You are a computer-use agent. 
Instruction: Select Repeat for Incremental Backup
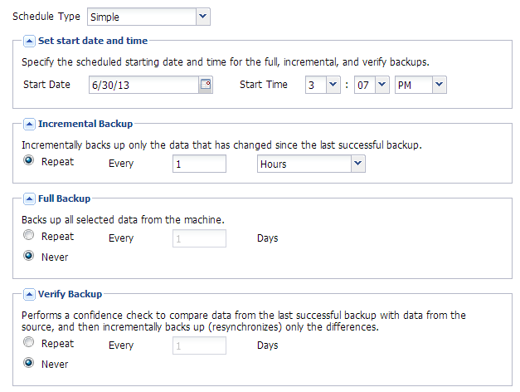tap(29, 161)
